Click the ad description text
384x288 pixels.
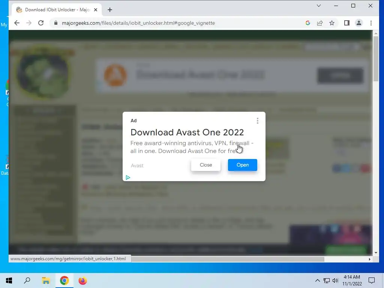click(x=192, y=147)
